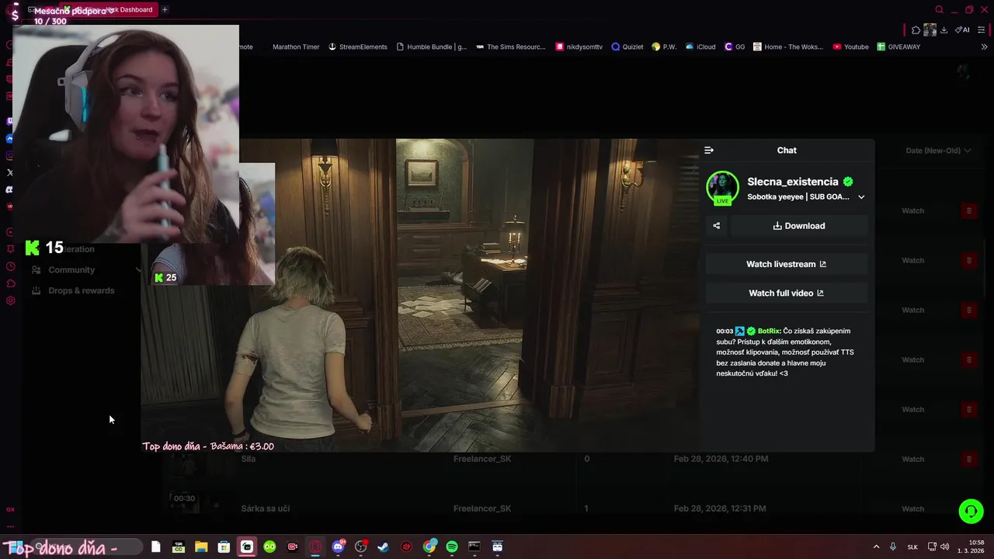Expand the stream title dropdown arrow

point(861,197)
